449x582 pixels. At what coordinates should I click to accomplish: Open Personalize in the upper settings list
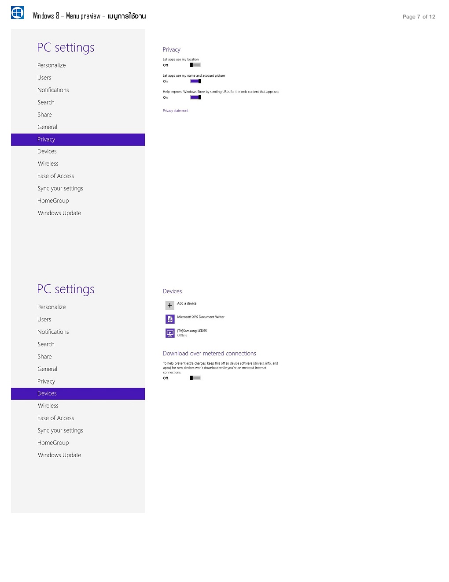coord(52,65)
